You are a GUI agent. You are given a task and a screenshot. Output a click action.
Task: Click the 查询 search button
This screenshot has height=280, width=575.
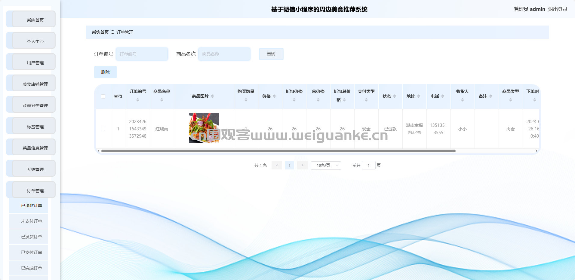[271, 54]
